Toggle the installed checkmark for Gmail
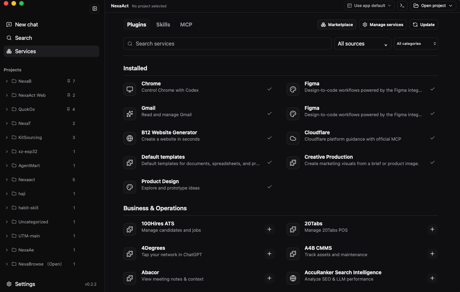 269,114
